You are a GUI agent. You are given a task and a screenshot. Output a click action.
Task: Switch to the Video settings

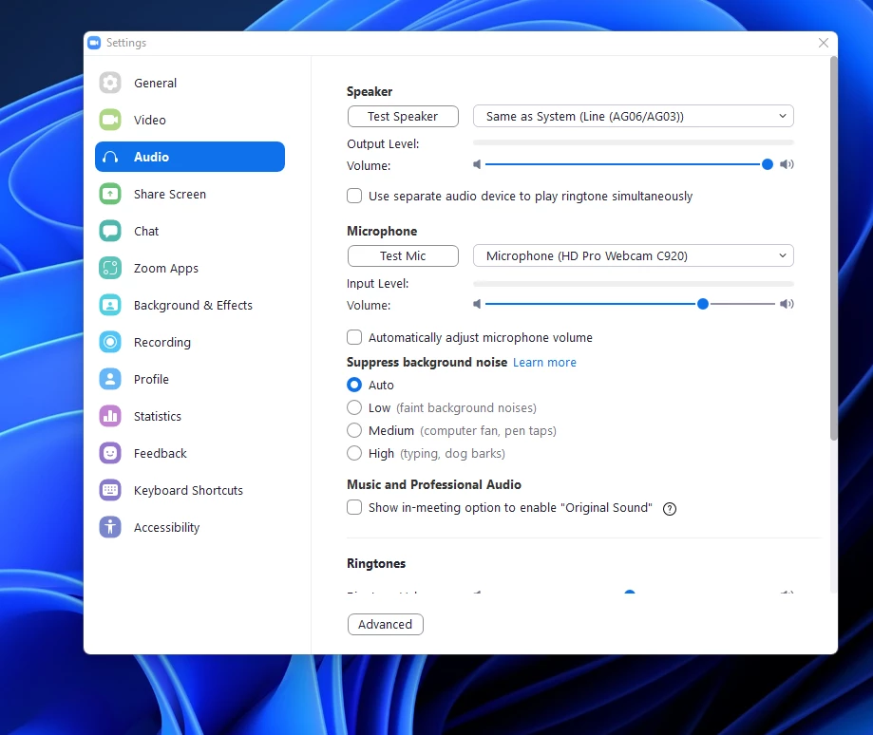coord(190,120)
